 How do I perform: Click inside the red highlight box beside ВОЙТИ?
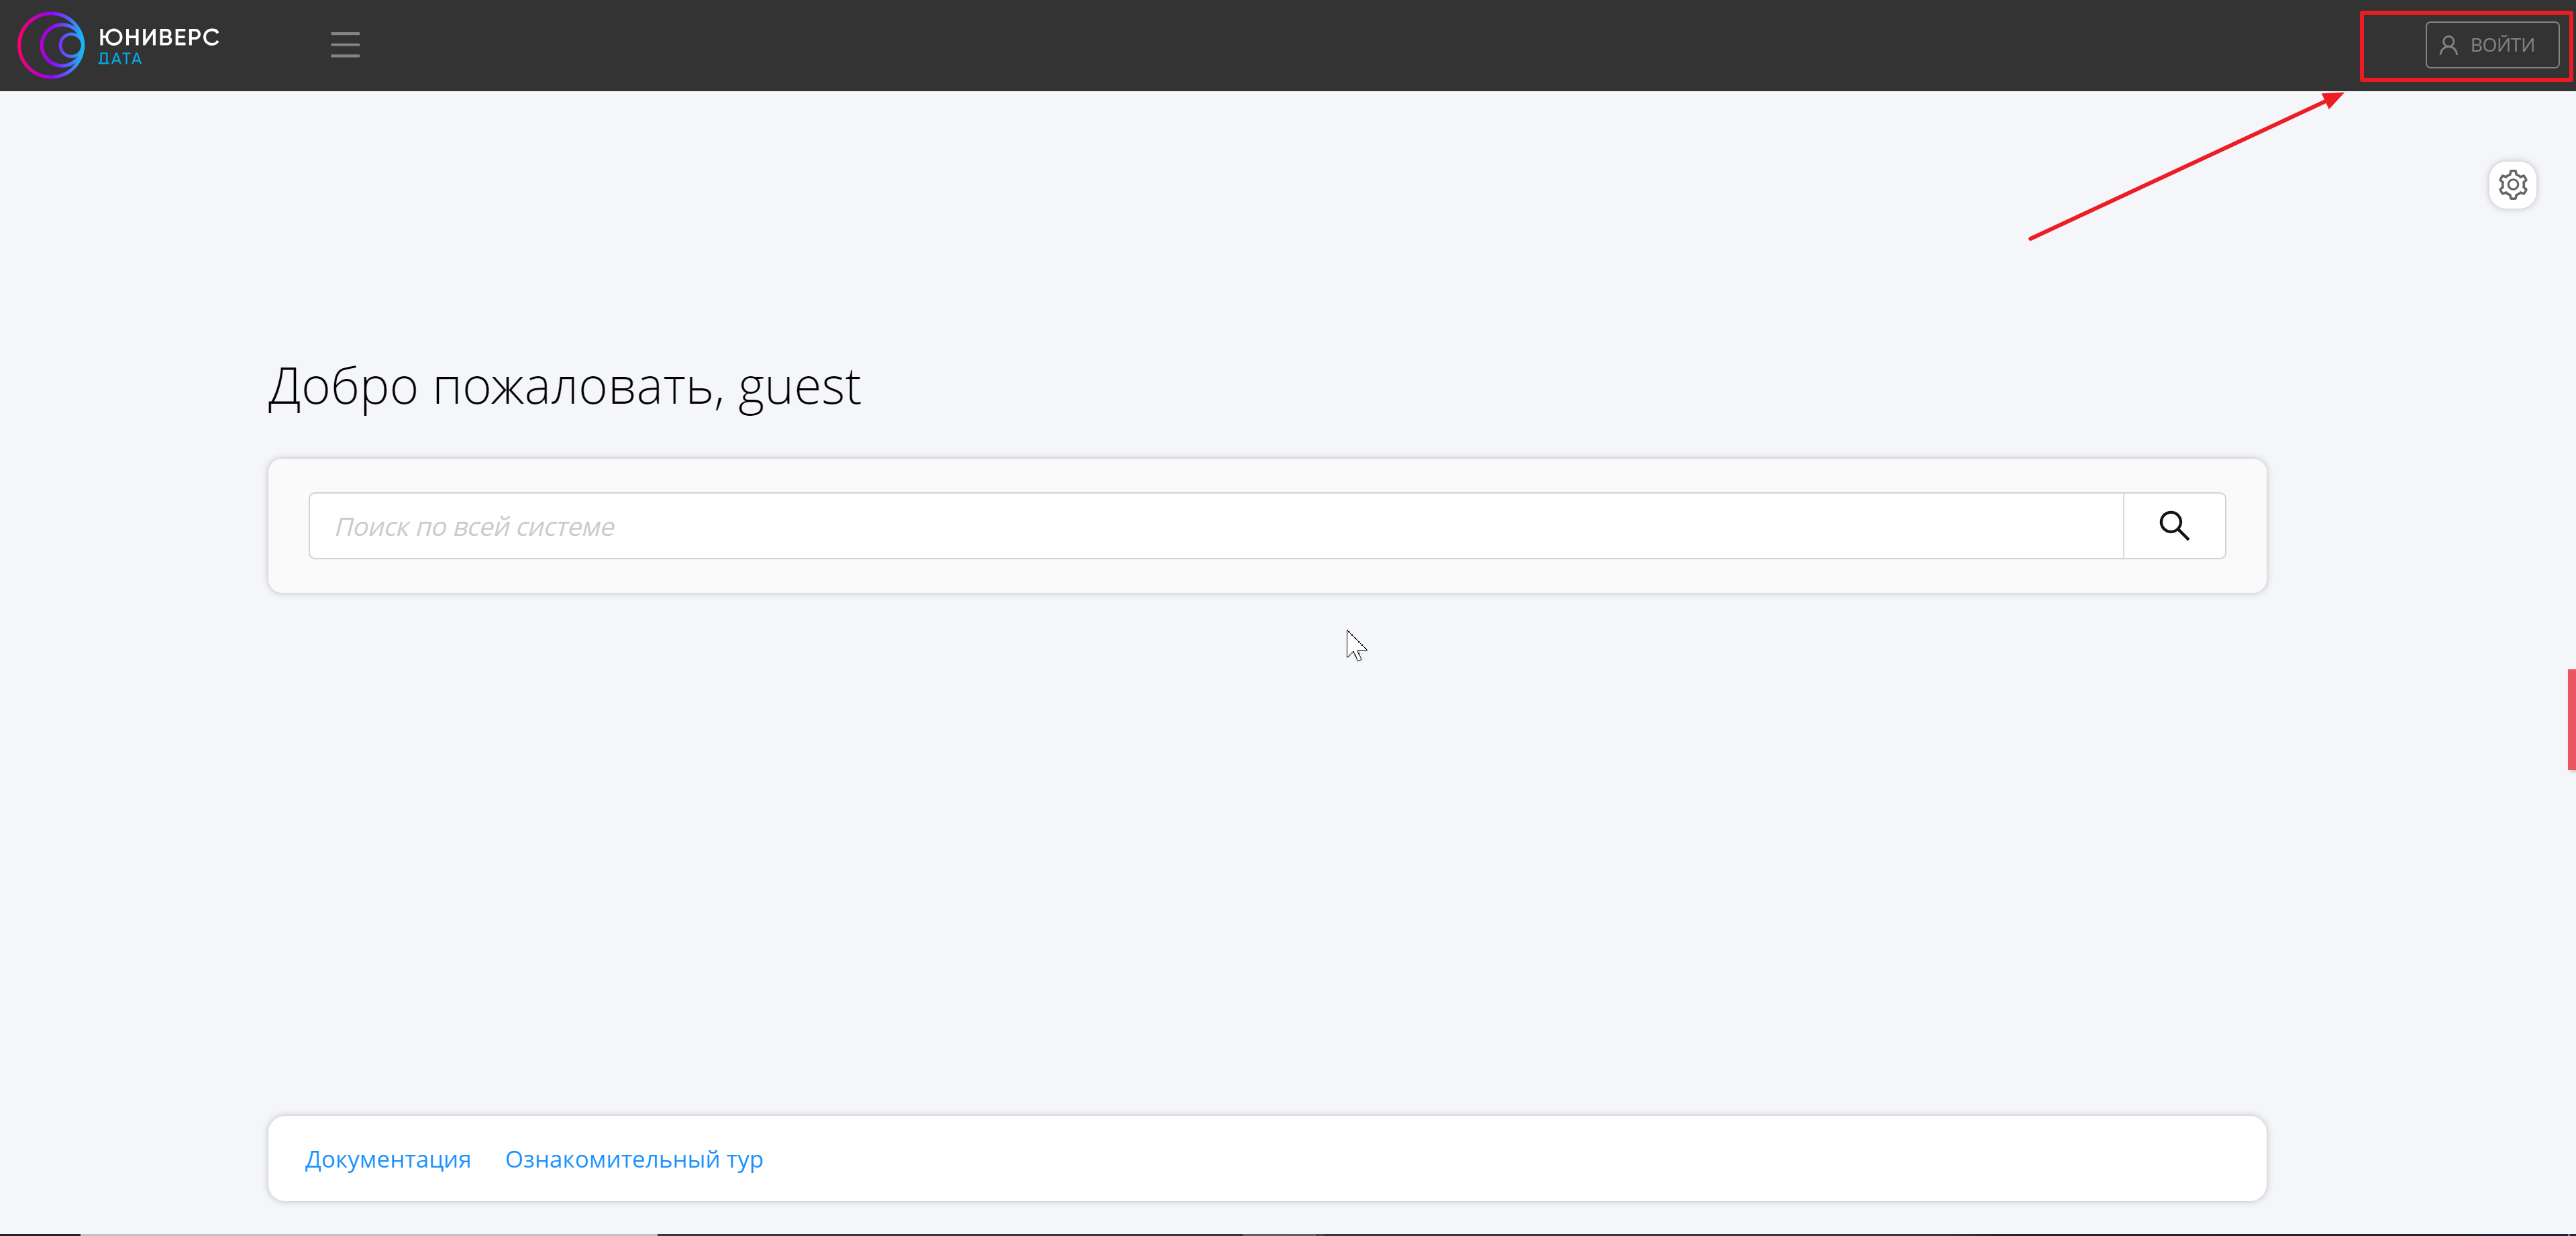tap(2394, 45)
